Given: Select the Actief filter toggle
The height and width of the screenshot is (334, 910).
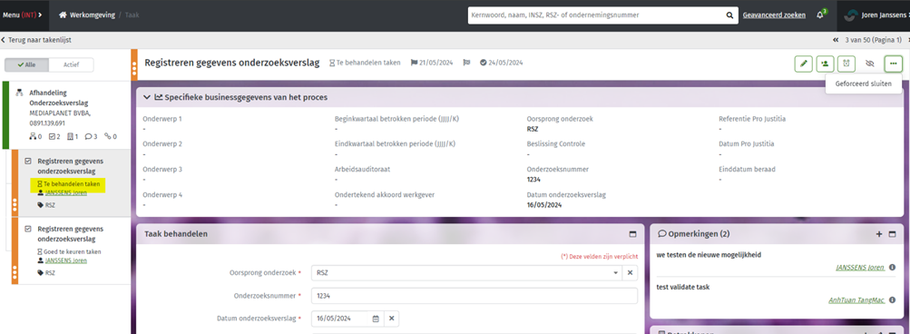Looking at the screenshot, I should [71, 65].
